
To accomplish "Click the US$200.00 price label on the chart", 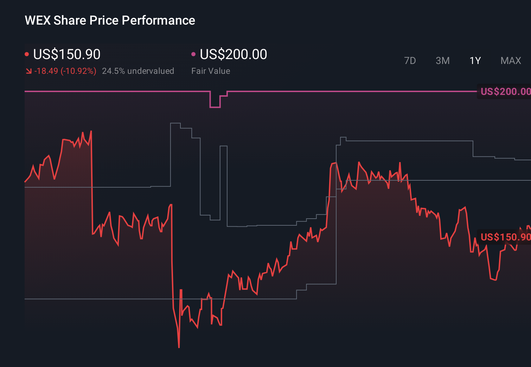I will pyautogui.click(x=505, y=91).
